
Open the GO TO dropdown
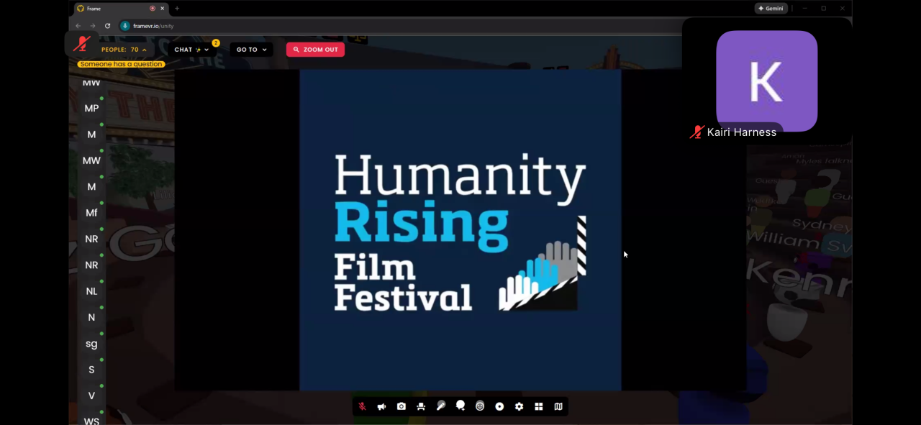point(251,50)
